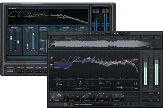Expand the track list overflow arrow
This screenshot has width=163, height=108.
tap(161, 37)
